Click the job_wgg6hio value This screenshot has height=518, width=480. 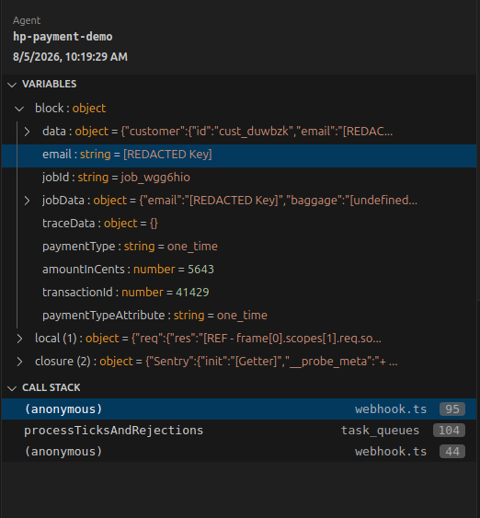pos(155,178)
